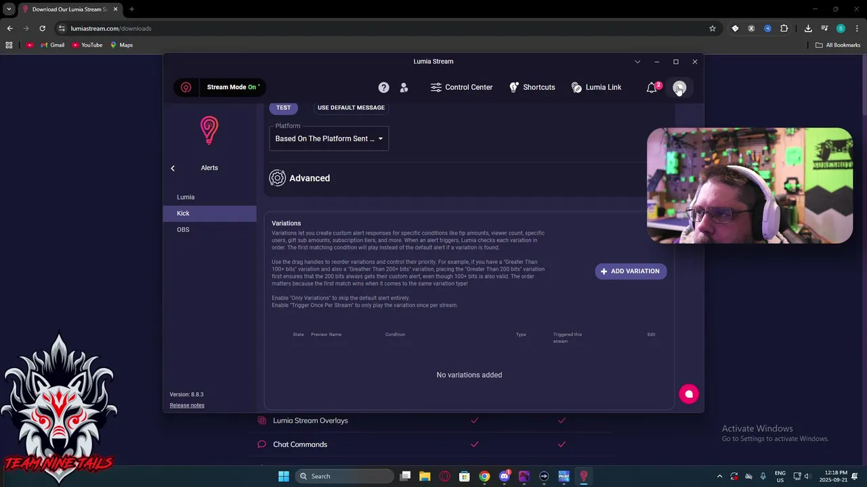867x487 pixels.
Task: Open Opera browser from taskbar
Action: click(445, 476)
